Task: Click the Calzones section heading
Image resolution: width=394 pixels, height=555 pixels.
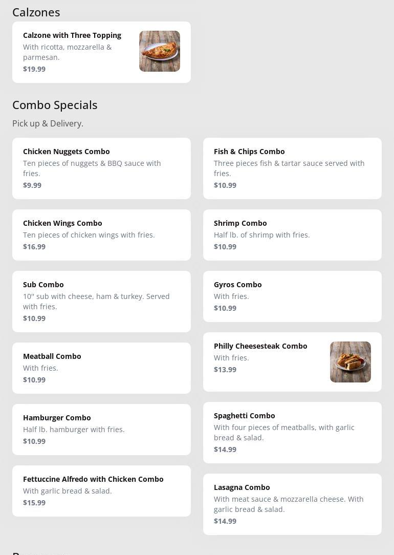Action: (36, 12)
